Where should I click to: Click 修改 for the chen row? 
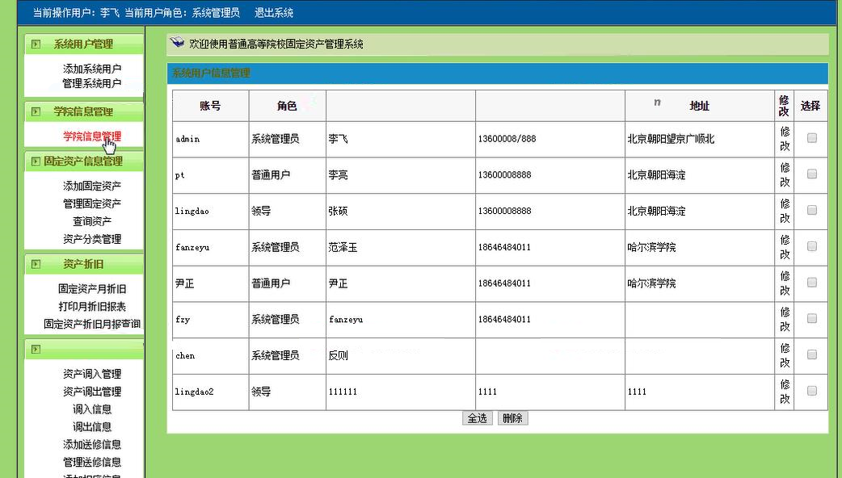point(785,355)
